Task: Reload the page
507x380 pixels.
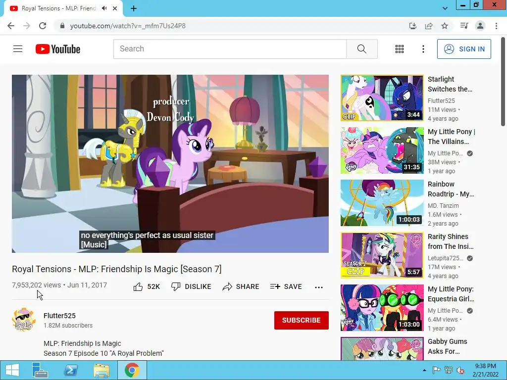Action: point(43,26)
